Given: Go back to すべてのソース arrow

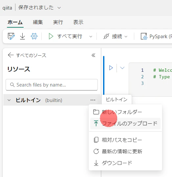Looking at the screenshot, I should (x=11, y=55).
